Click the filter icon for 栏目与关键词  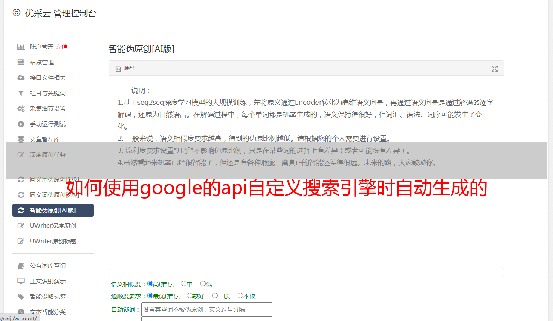21,93
